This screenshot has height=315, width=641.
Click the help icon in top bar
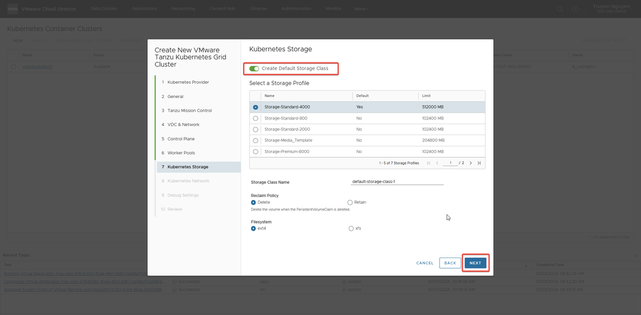[574, 9]
